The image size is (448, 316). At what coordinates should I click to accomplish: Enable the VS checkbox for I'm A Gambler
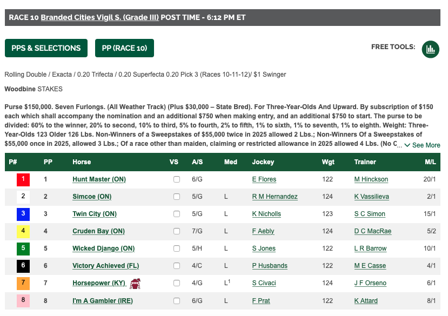pos(177,300)
